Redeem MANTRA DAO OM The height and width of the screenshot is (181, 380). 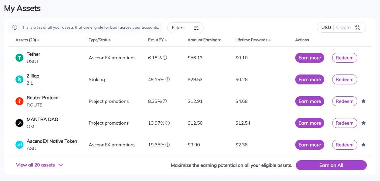[345, 123]
